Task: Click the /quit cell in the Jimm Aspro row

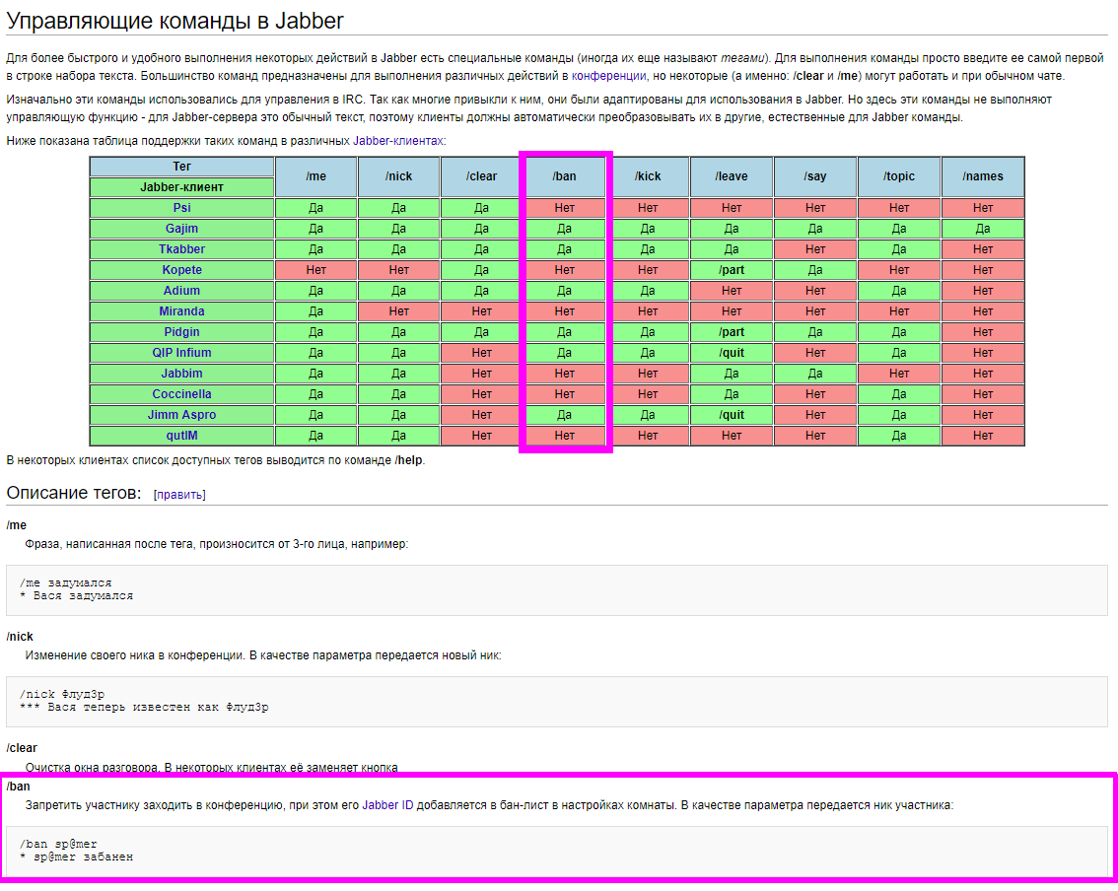Action: pos(732,415)
